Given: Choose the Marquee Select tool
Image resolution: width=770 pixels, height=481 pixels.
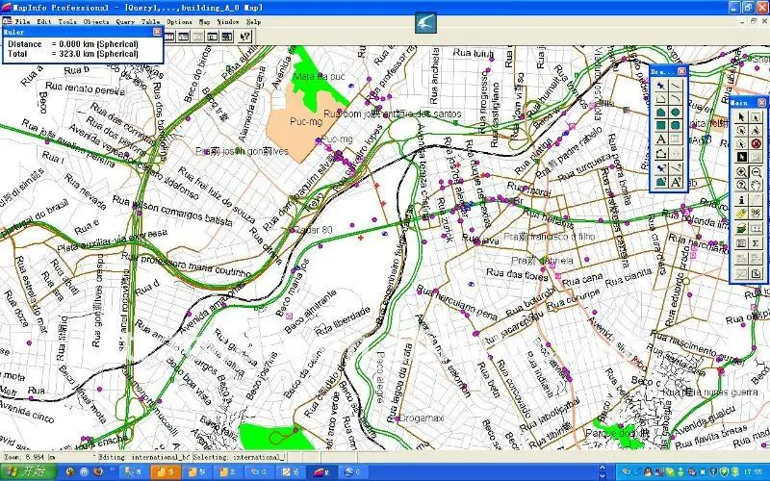Looking at the screenshot, I should 756,116.
